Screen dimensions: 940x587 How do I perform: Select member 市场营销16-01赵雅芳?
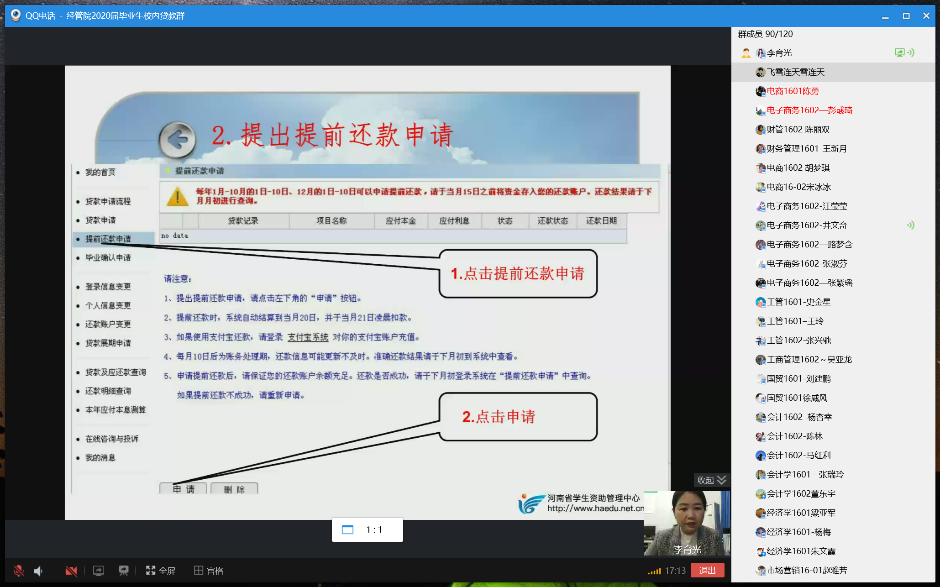click(806, 570)
